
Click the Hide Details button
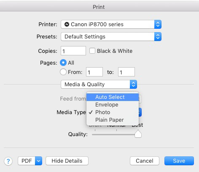[67, 161]
